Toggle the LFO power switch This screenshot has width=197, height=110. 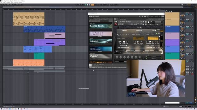coord(126,31)
